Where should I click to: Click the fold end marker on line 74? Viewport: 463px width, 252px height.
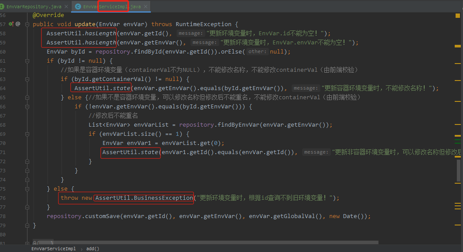tap(27, 180)
